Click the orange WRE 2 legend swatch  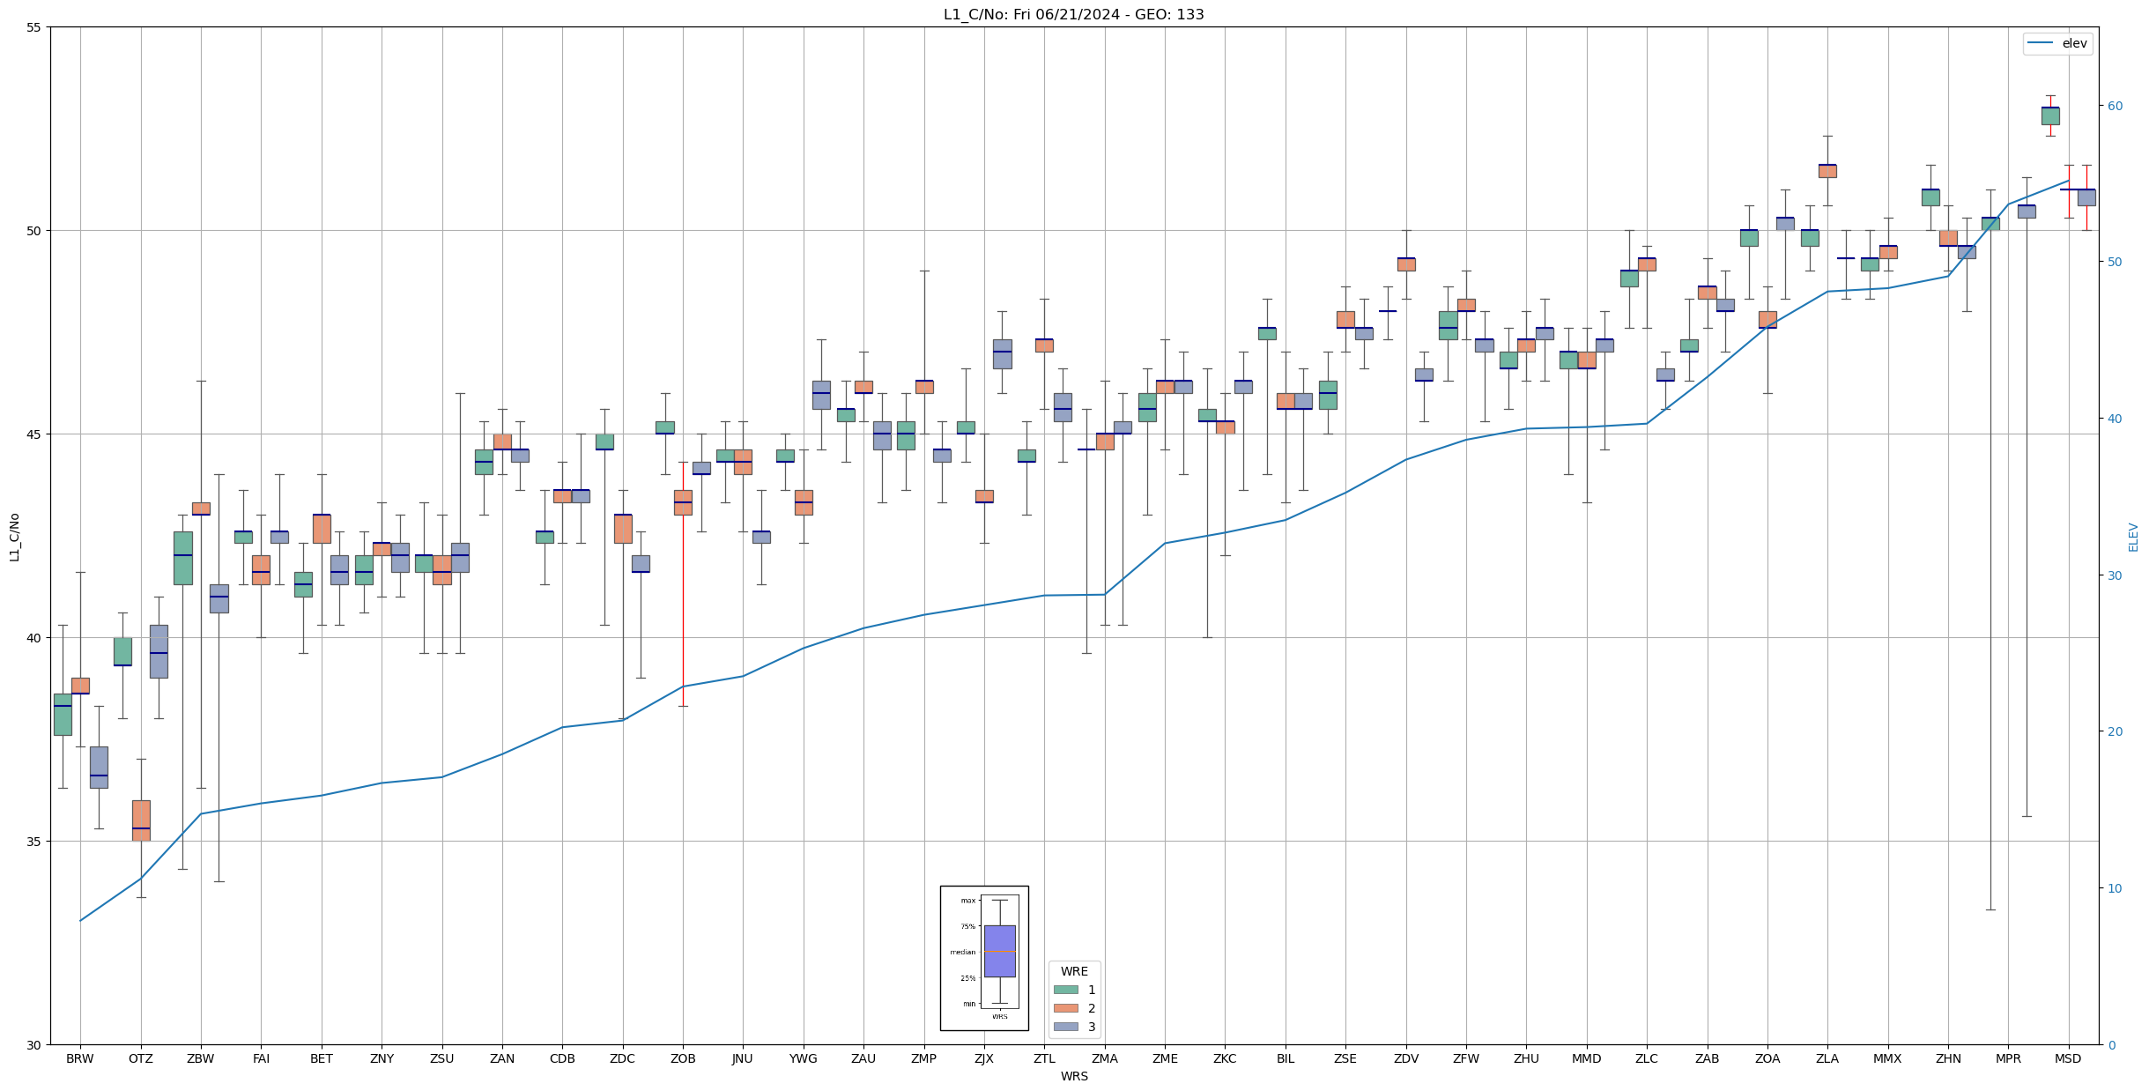coord(1065,1008)
